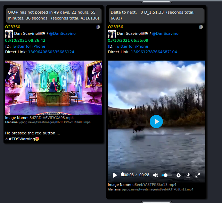
Task: Enter fullscreen mode for the video
Action: (x=198, y=175)
